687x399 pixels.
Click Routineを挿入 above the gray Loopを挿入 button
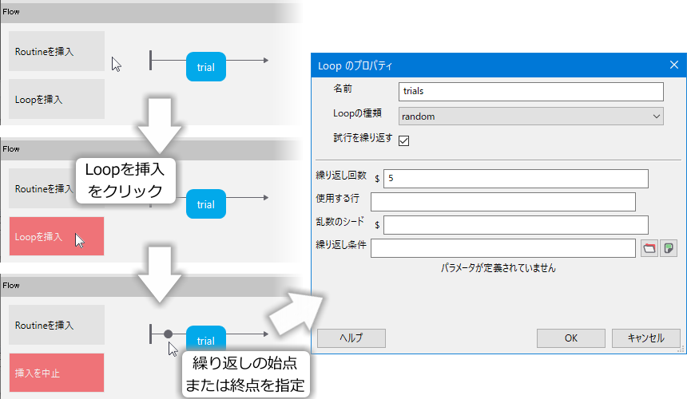[57, 51]
